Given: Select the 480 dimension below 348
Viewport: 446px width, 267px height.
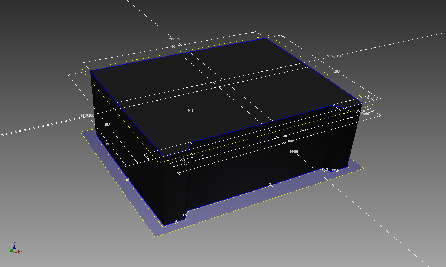Looking at the screenshot, I should (290, 141).
